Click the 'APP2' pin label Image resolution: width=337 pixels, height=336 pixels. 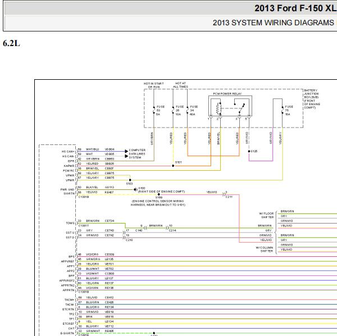pos(71,271)
